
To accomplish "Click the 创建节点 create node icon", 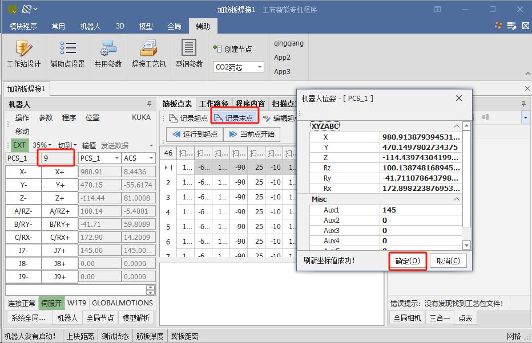I will point(217,49).
